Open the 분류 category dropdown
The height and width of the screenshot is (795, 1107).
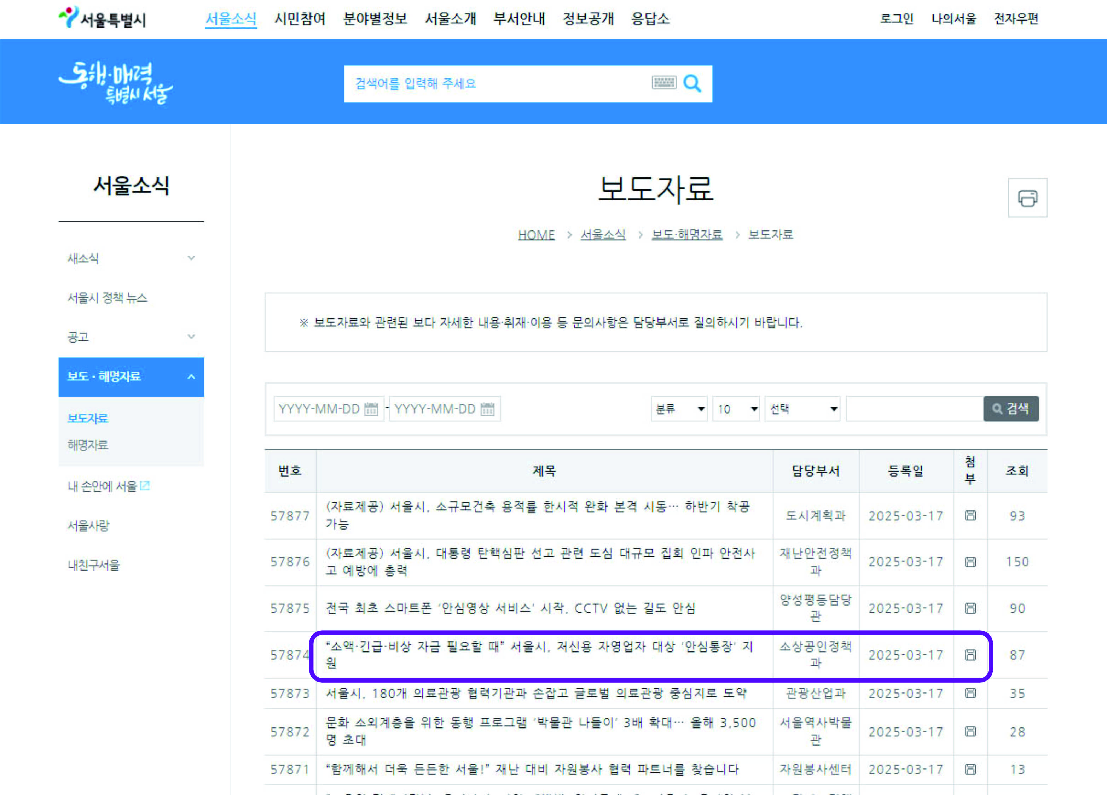click(x=679, y=409)
